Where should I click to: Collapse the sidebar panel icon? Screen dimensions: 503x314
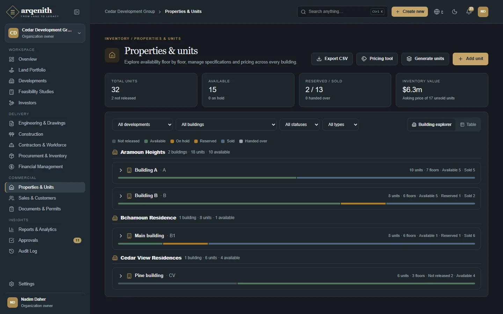pyautogui.click(x=77, y=12)
